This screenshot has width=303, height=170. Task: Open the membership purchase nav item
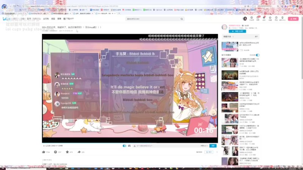pos(46,19)
